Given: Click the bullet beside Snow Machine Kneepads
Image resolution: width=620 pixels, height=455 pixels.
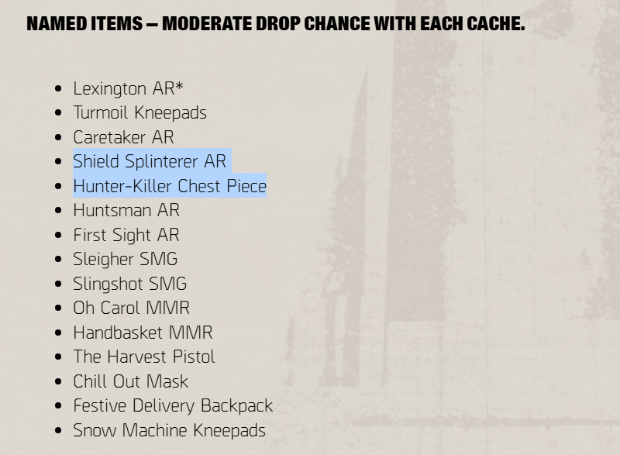Looking at the screenshot, I should [59, 431].
